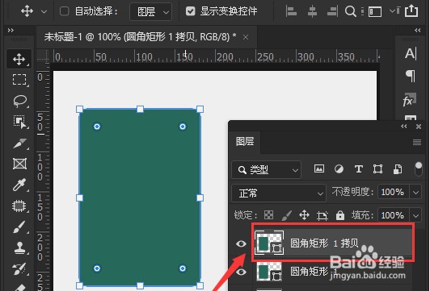This screenshot has width=430, height=291.
Task: Open the Styles fx panel icon
Action: [x=410, y=100]
